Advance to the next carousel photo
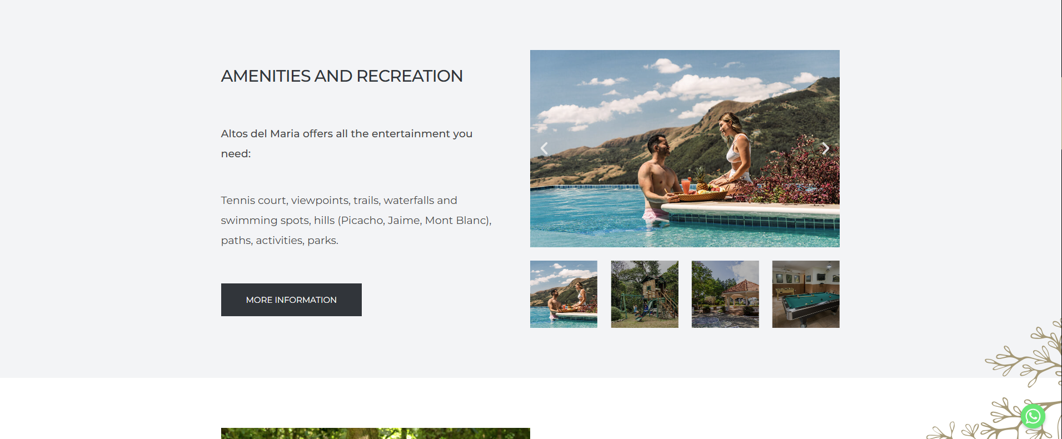 [x=825, y=148]
